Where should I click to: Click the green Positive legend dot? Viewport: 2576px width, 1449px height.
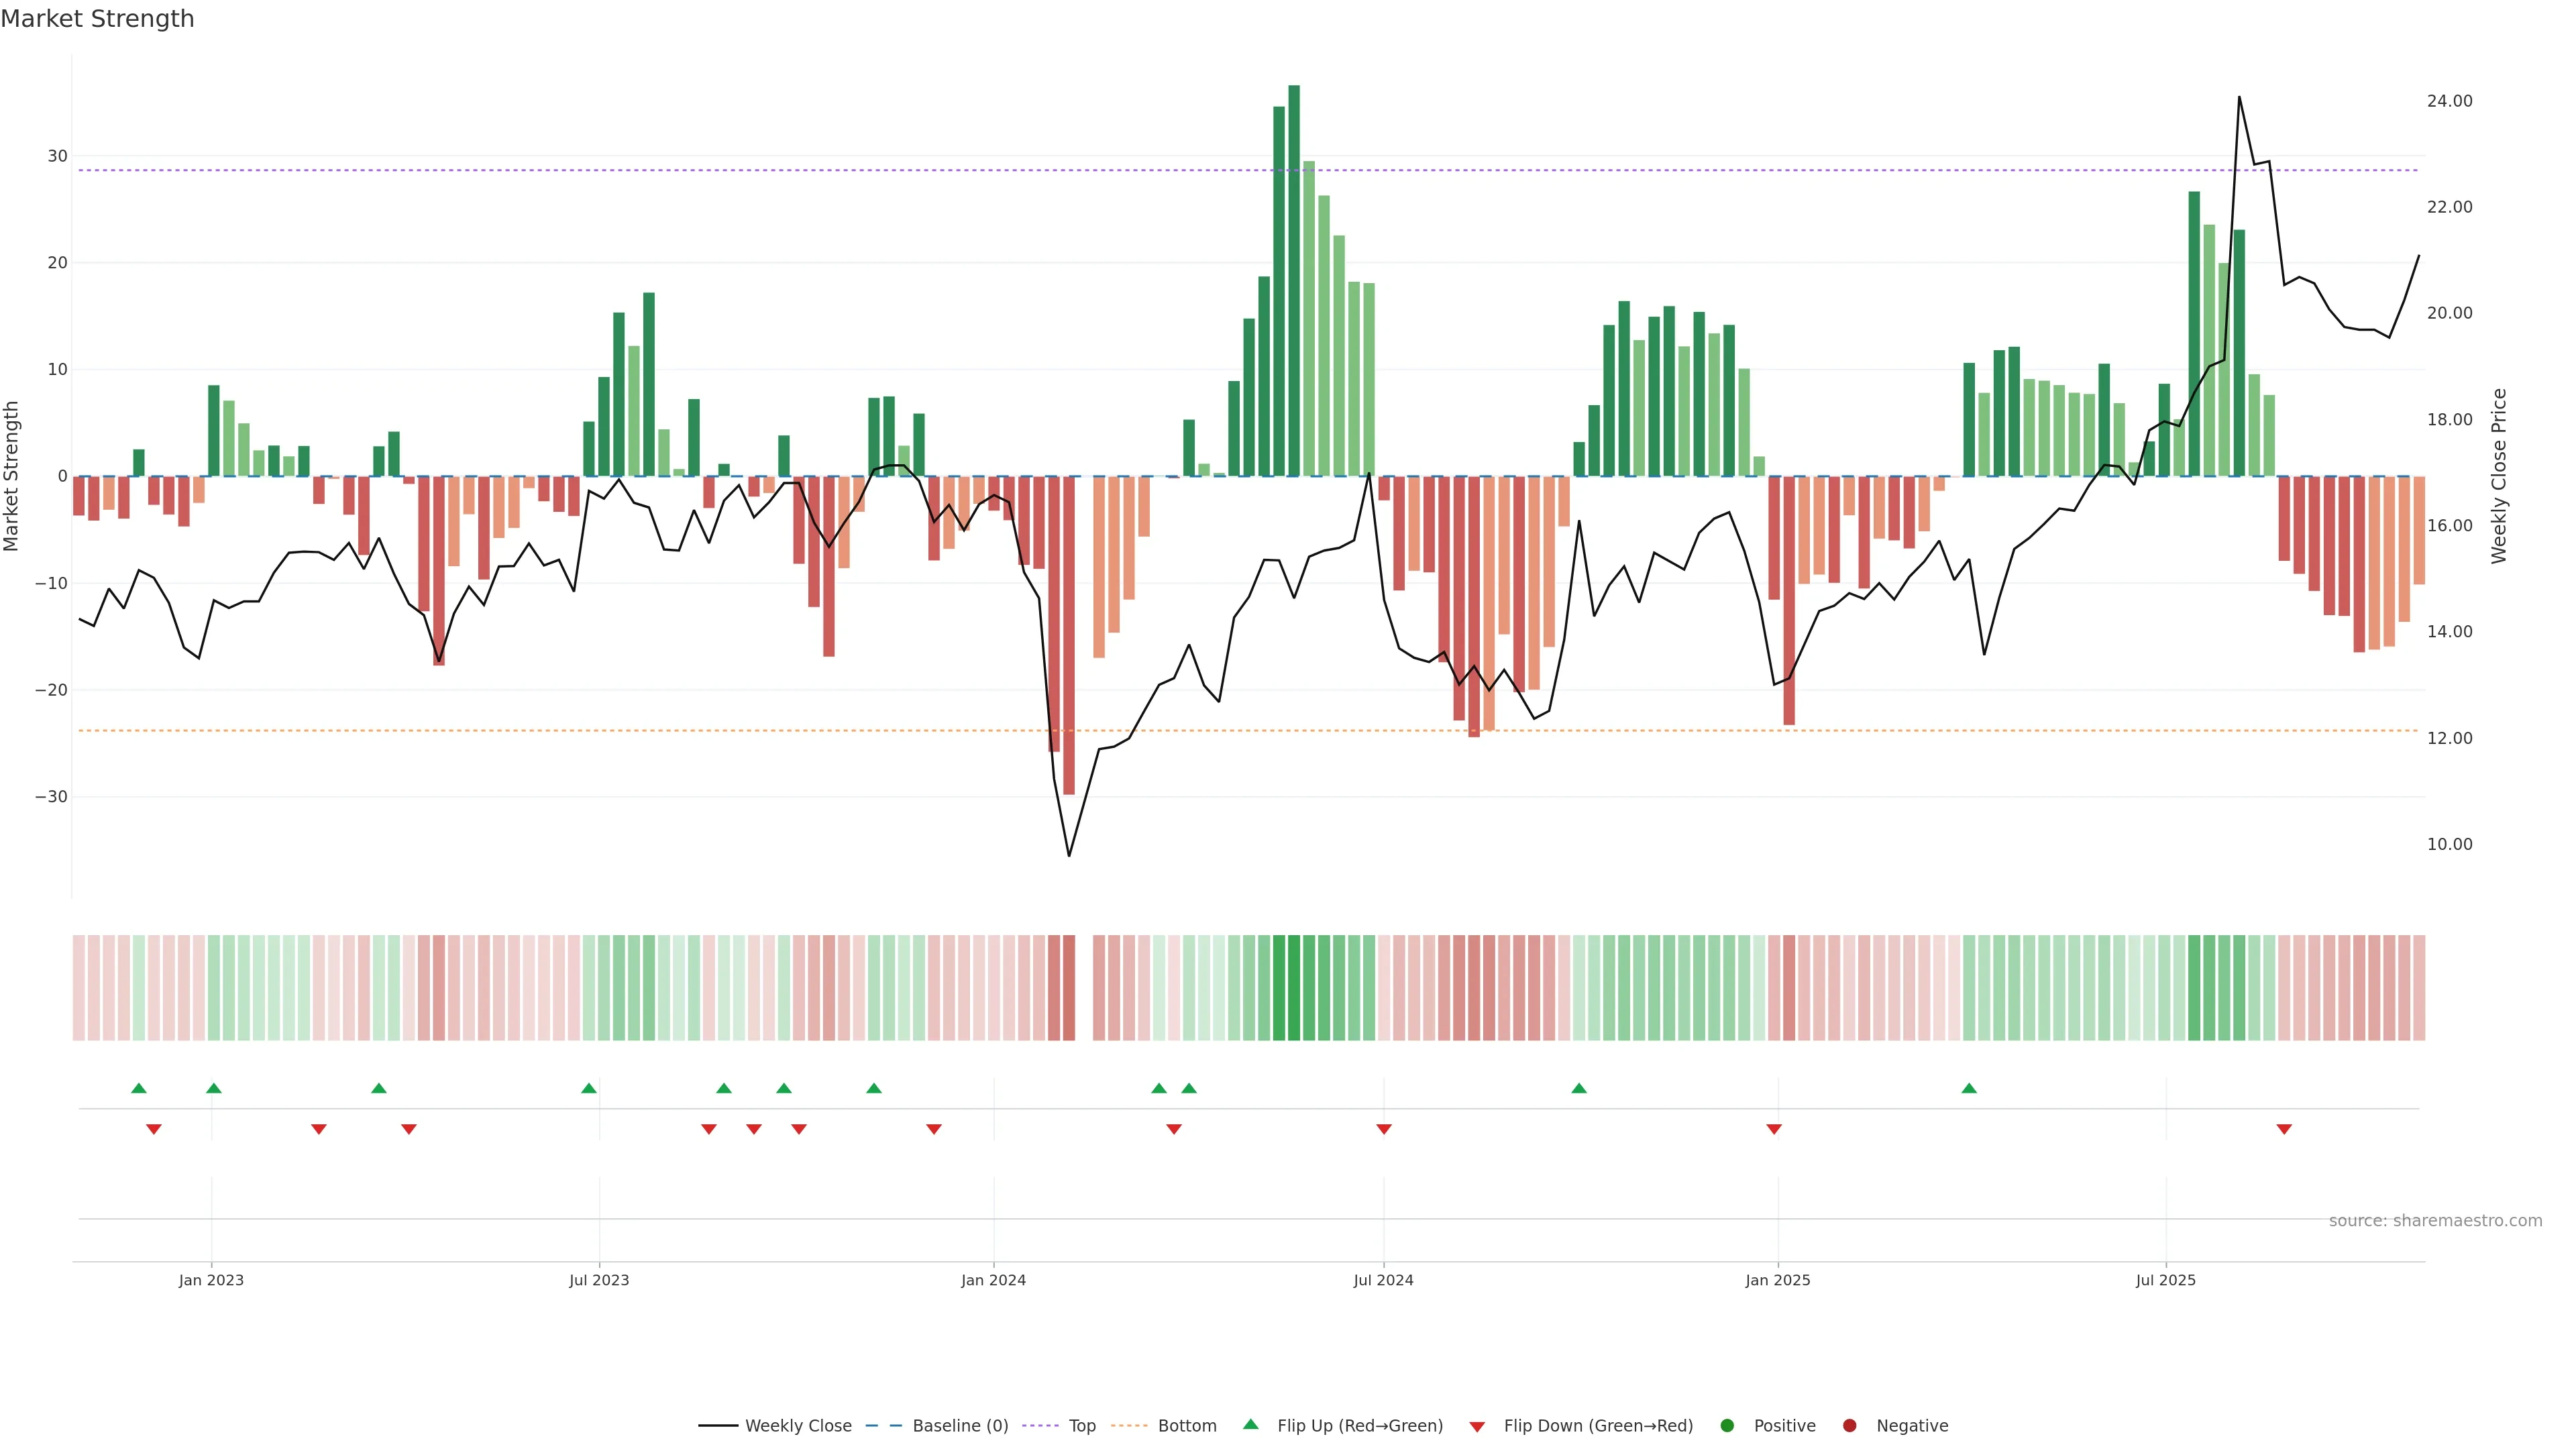1727,1426
